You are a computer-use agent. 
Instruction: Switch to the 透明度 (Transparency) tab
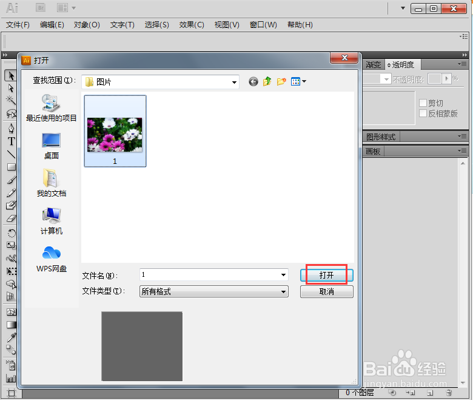pyautogui.click(x=403, y=65)
